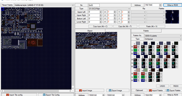Open Palette No. dropdown
Image resolution: width=182 pixels, height=96 pixels.
point(163,36)
